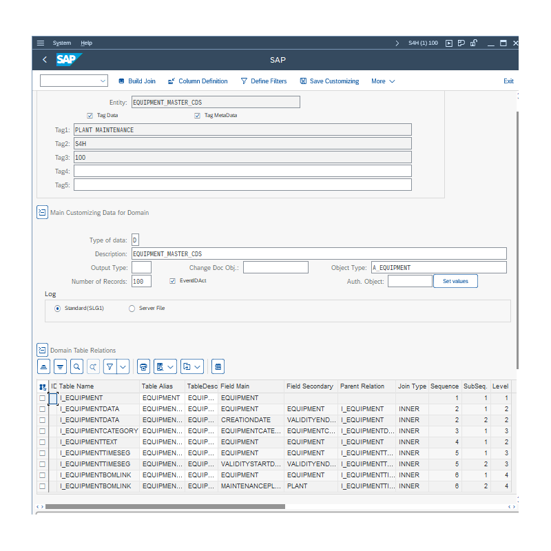
Task: Open the Find search in the table
Action: point(76,366)
